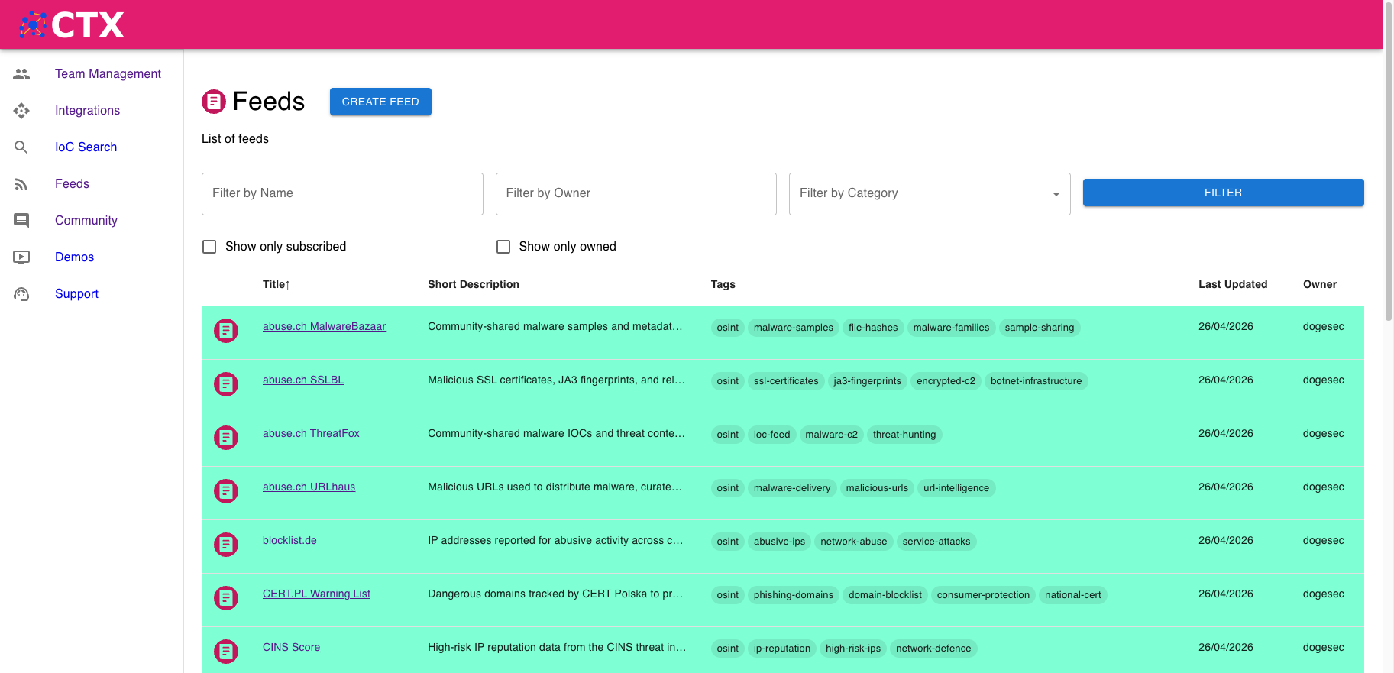Viewport: 1394px width, 673px height.
Task: Click the file-hashes tag
Action: pos(873,328)
